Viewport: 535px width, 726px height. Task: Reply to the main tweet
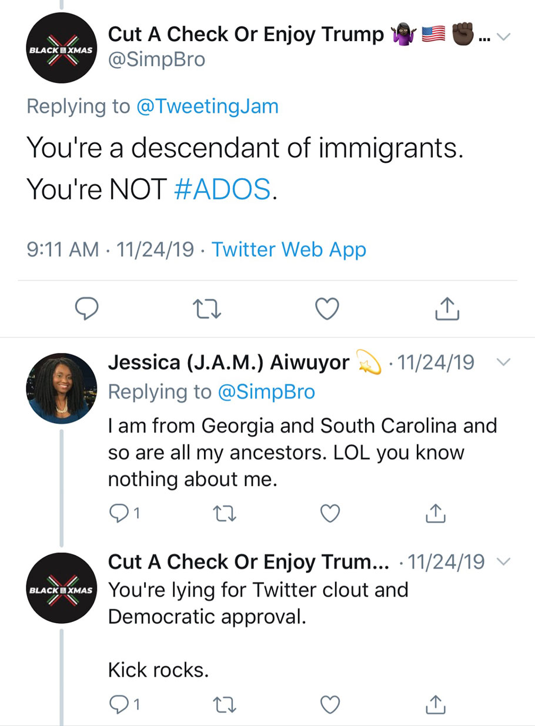point(87,308)
